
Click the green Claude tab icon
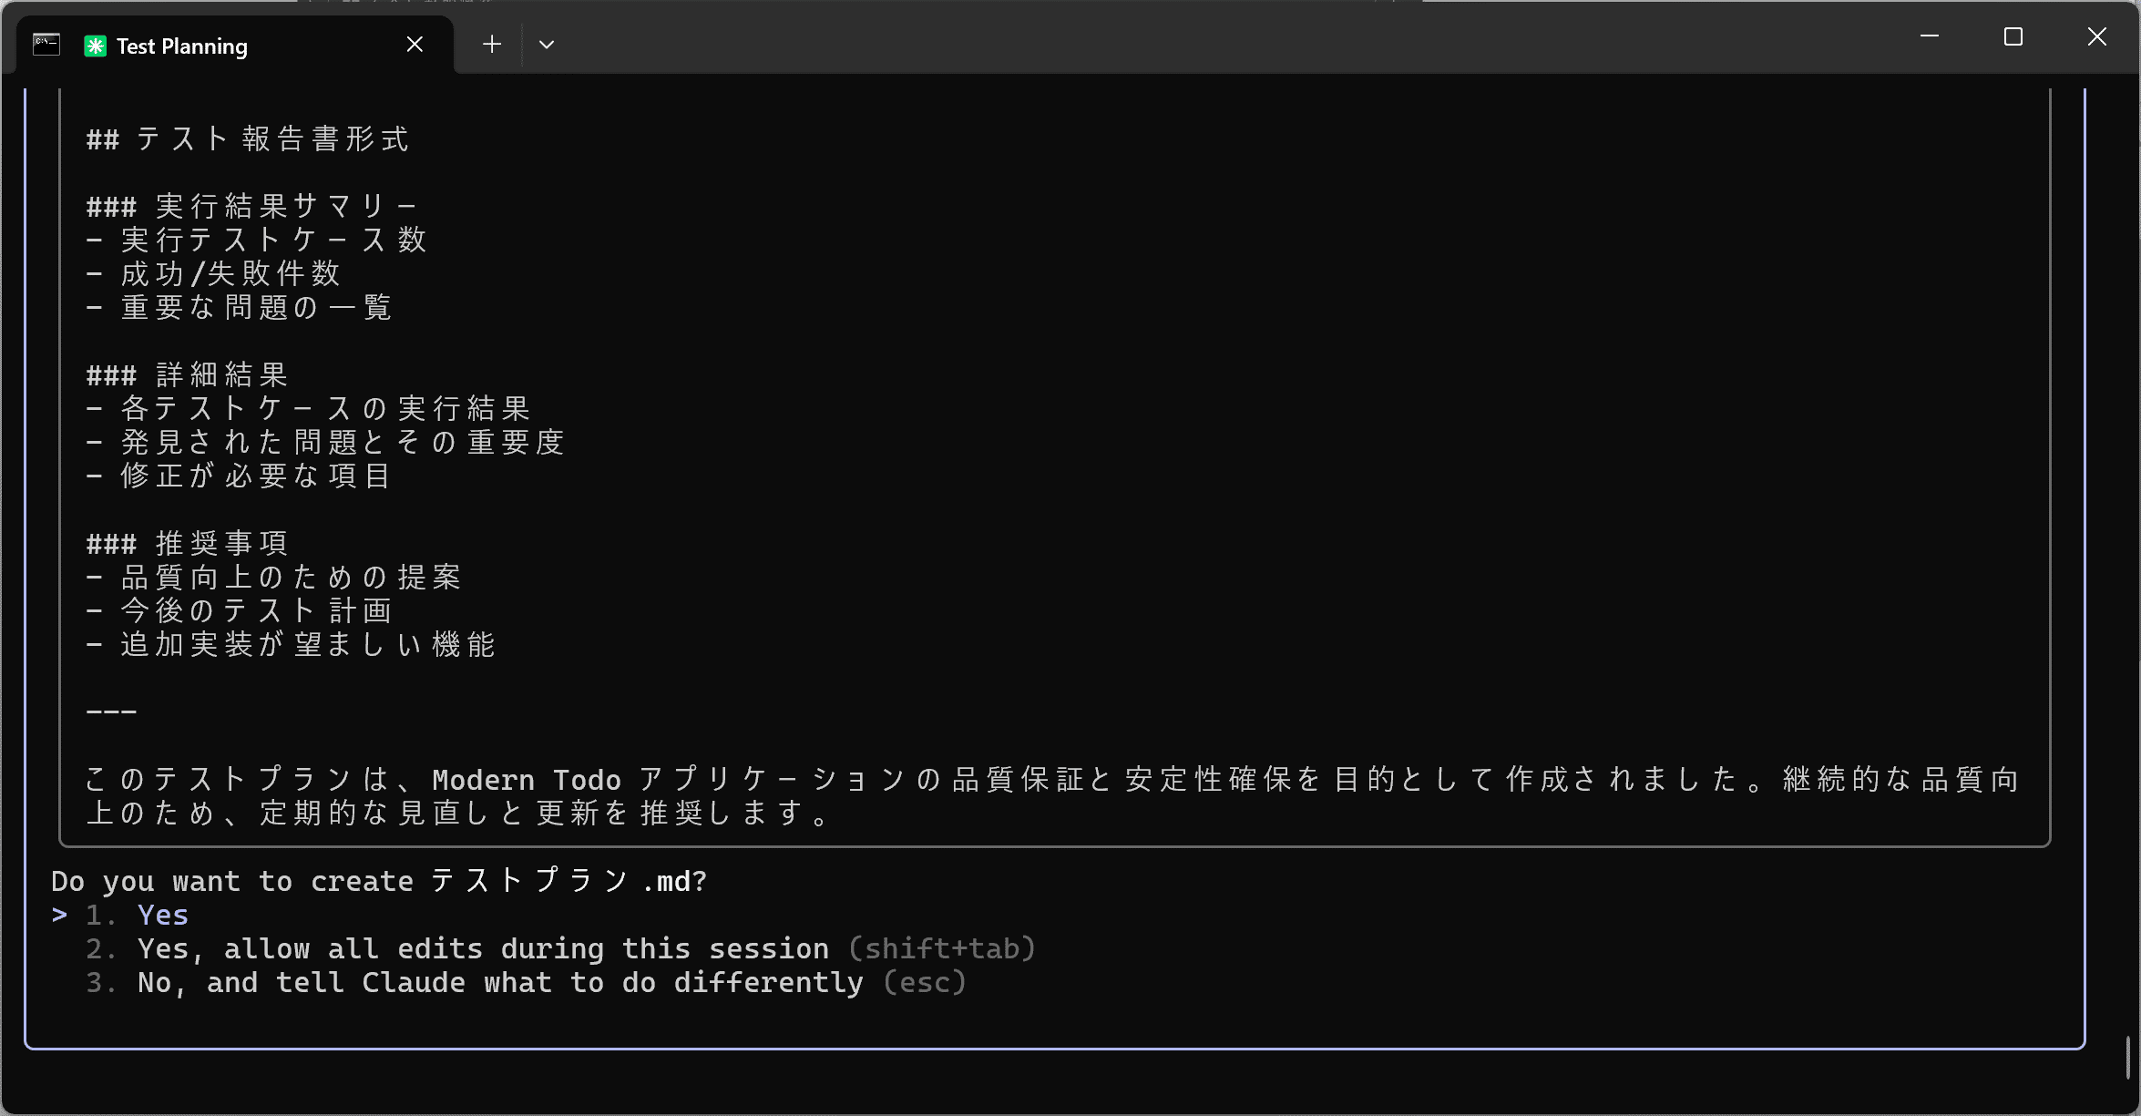tap(95, 46)
